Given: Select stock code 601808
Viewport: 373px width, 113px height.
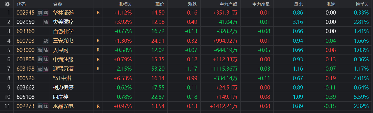Looking at the screenshot, I should tap(25, 60).
